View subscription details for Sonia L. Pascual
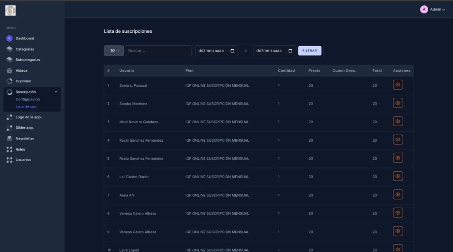The image size is (453, 252). (x=398, y=85)
